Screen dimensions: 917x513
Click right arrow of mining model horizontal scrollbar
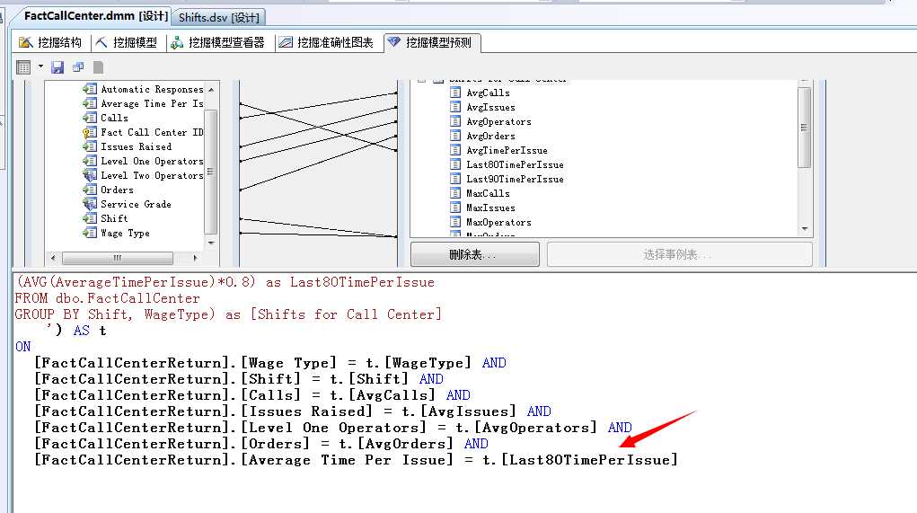click(195, 257)
